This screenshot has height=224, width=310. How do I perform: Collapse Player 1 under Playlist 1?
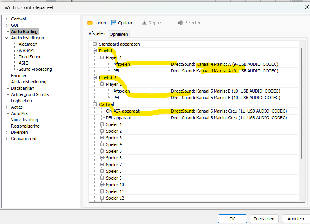tap(102, 57)
